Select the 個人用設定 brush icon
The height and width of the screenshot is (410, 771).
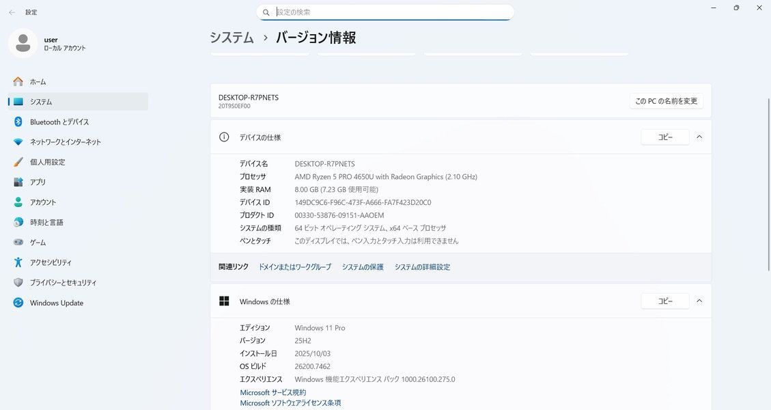coord(18,162)
